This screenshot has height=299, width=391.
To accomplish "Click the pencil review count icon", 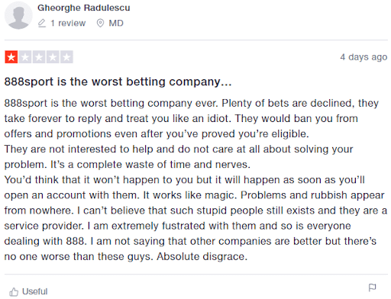I will pos(42,23).
